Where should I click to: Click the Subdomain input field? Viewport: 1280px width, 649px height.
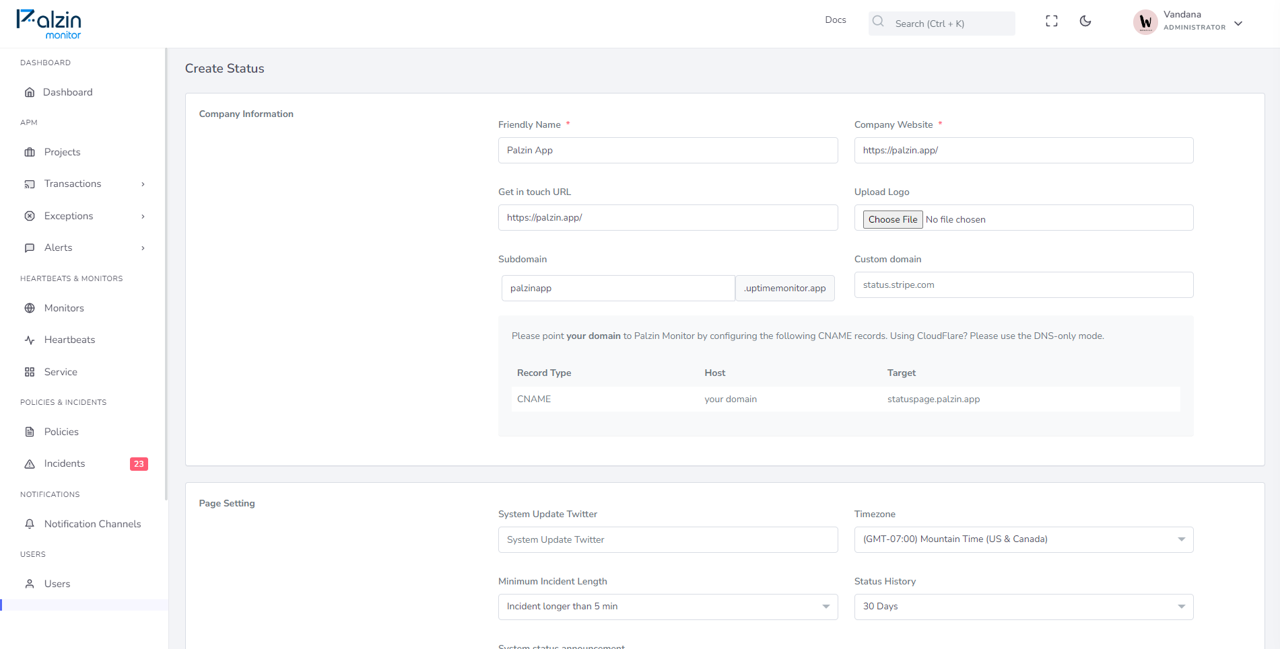[618, 288]
